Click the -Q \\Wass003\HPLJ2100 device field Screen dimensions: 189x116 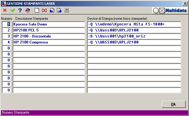(134, 30)
